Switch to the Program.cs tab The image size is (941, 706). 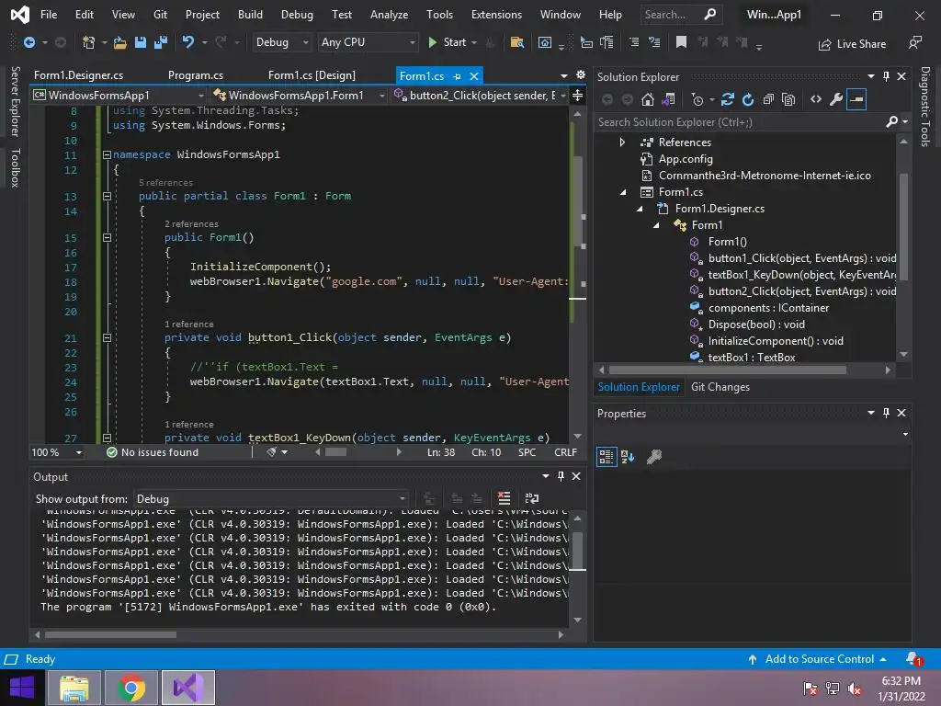pos(196,75)
